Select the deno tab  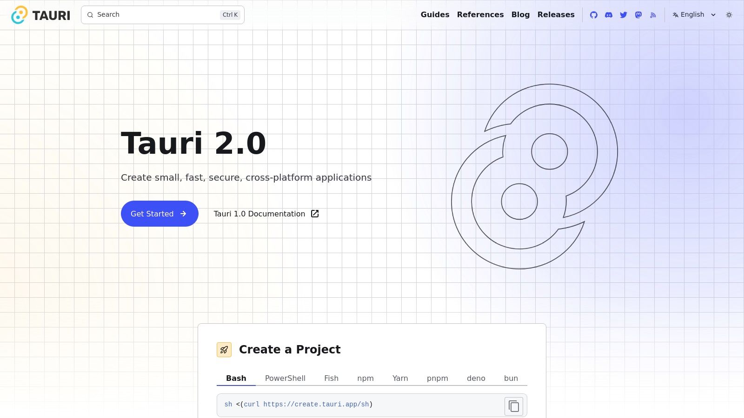click(x=476, y=378)
